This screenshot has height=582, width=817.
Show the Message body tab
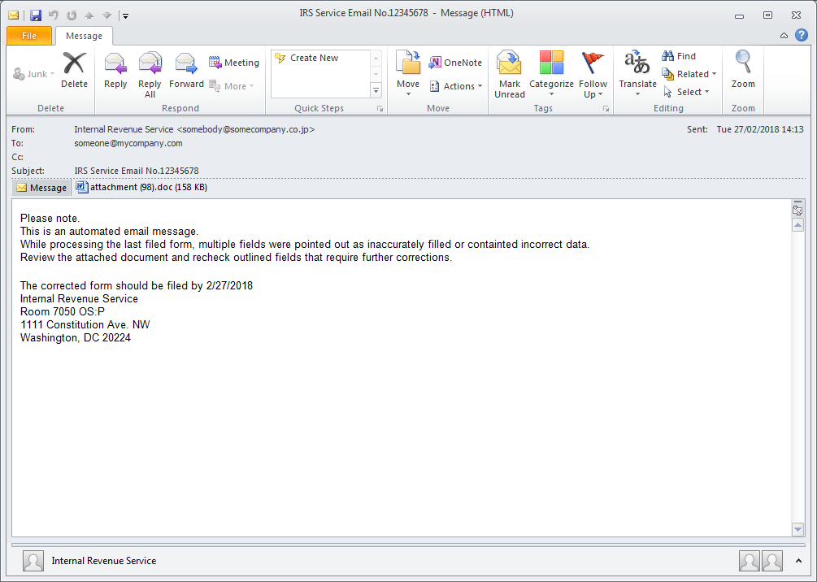(x=41, y=188)
